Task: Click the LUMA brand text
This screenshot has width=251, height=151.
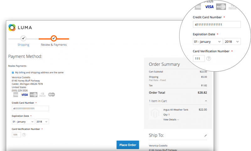Action: pyautogui.click(x=25, y=28)
